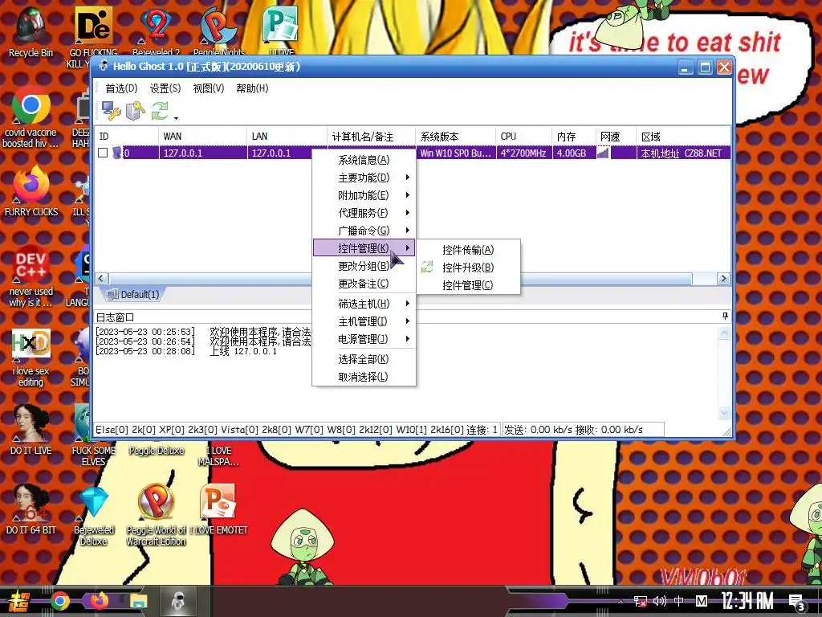Select 控件传输(A) in the submenu
The width and height of the screenshot is (822, 617).
[468, 251]
